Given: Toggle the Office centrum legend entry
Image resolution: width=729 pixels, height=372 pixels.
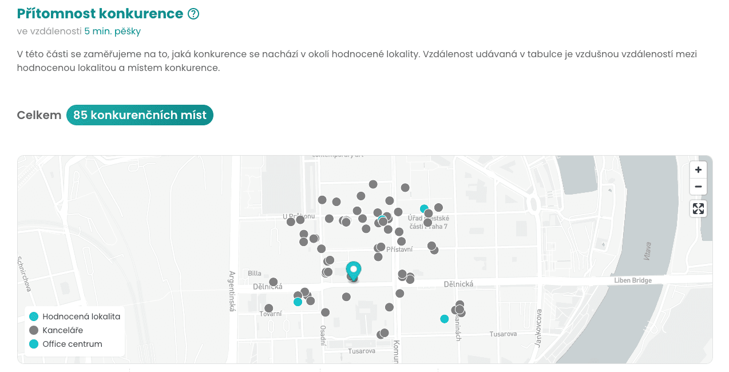Looking at the screenshot, I should point(66,344).
